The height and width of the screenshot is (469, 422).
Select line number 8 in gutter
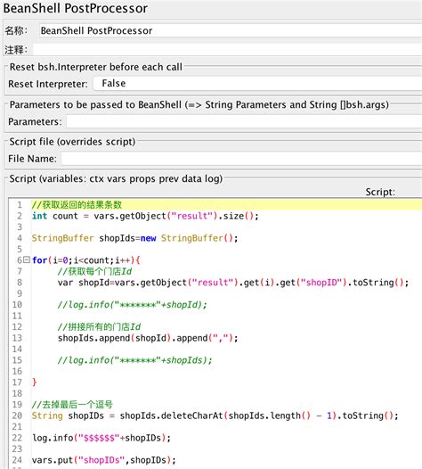tap(20, 283)
